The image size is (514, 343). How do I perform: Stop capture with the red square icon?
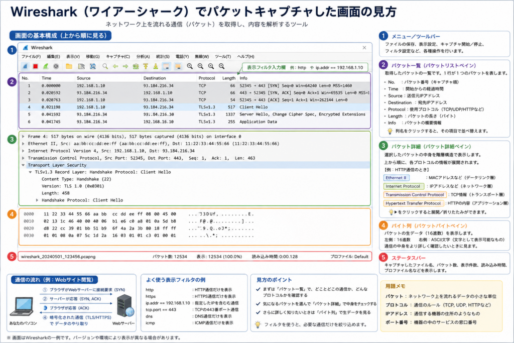tap(36, 66)
